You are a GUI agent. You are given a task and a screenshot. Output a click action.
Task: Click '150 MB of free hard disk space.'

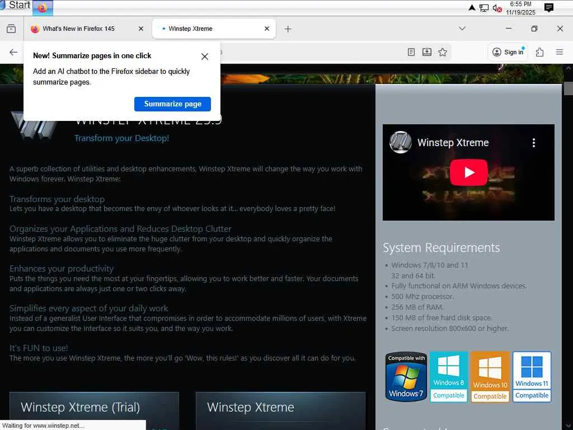(x=442, y=318)
